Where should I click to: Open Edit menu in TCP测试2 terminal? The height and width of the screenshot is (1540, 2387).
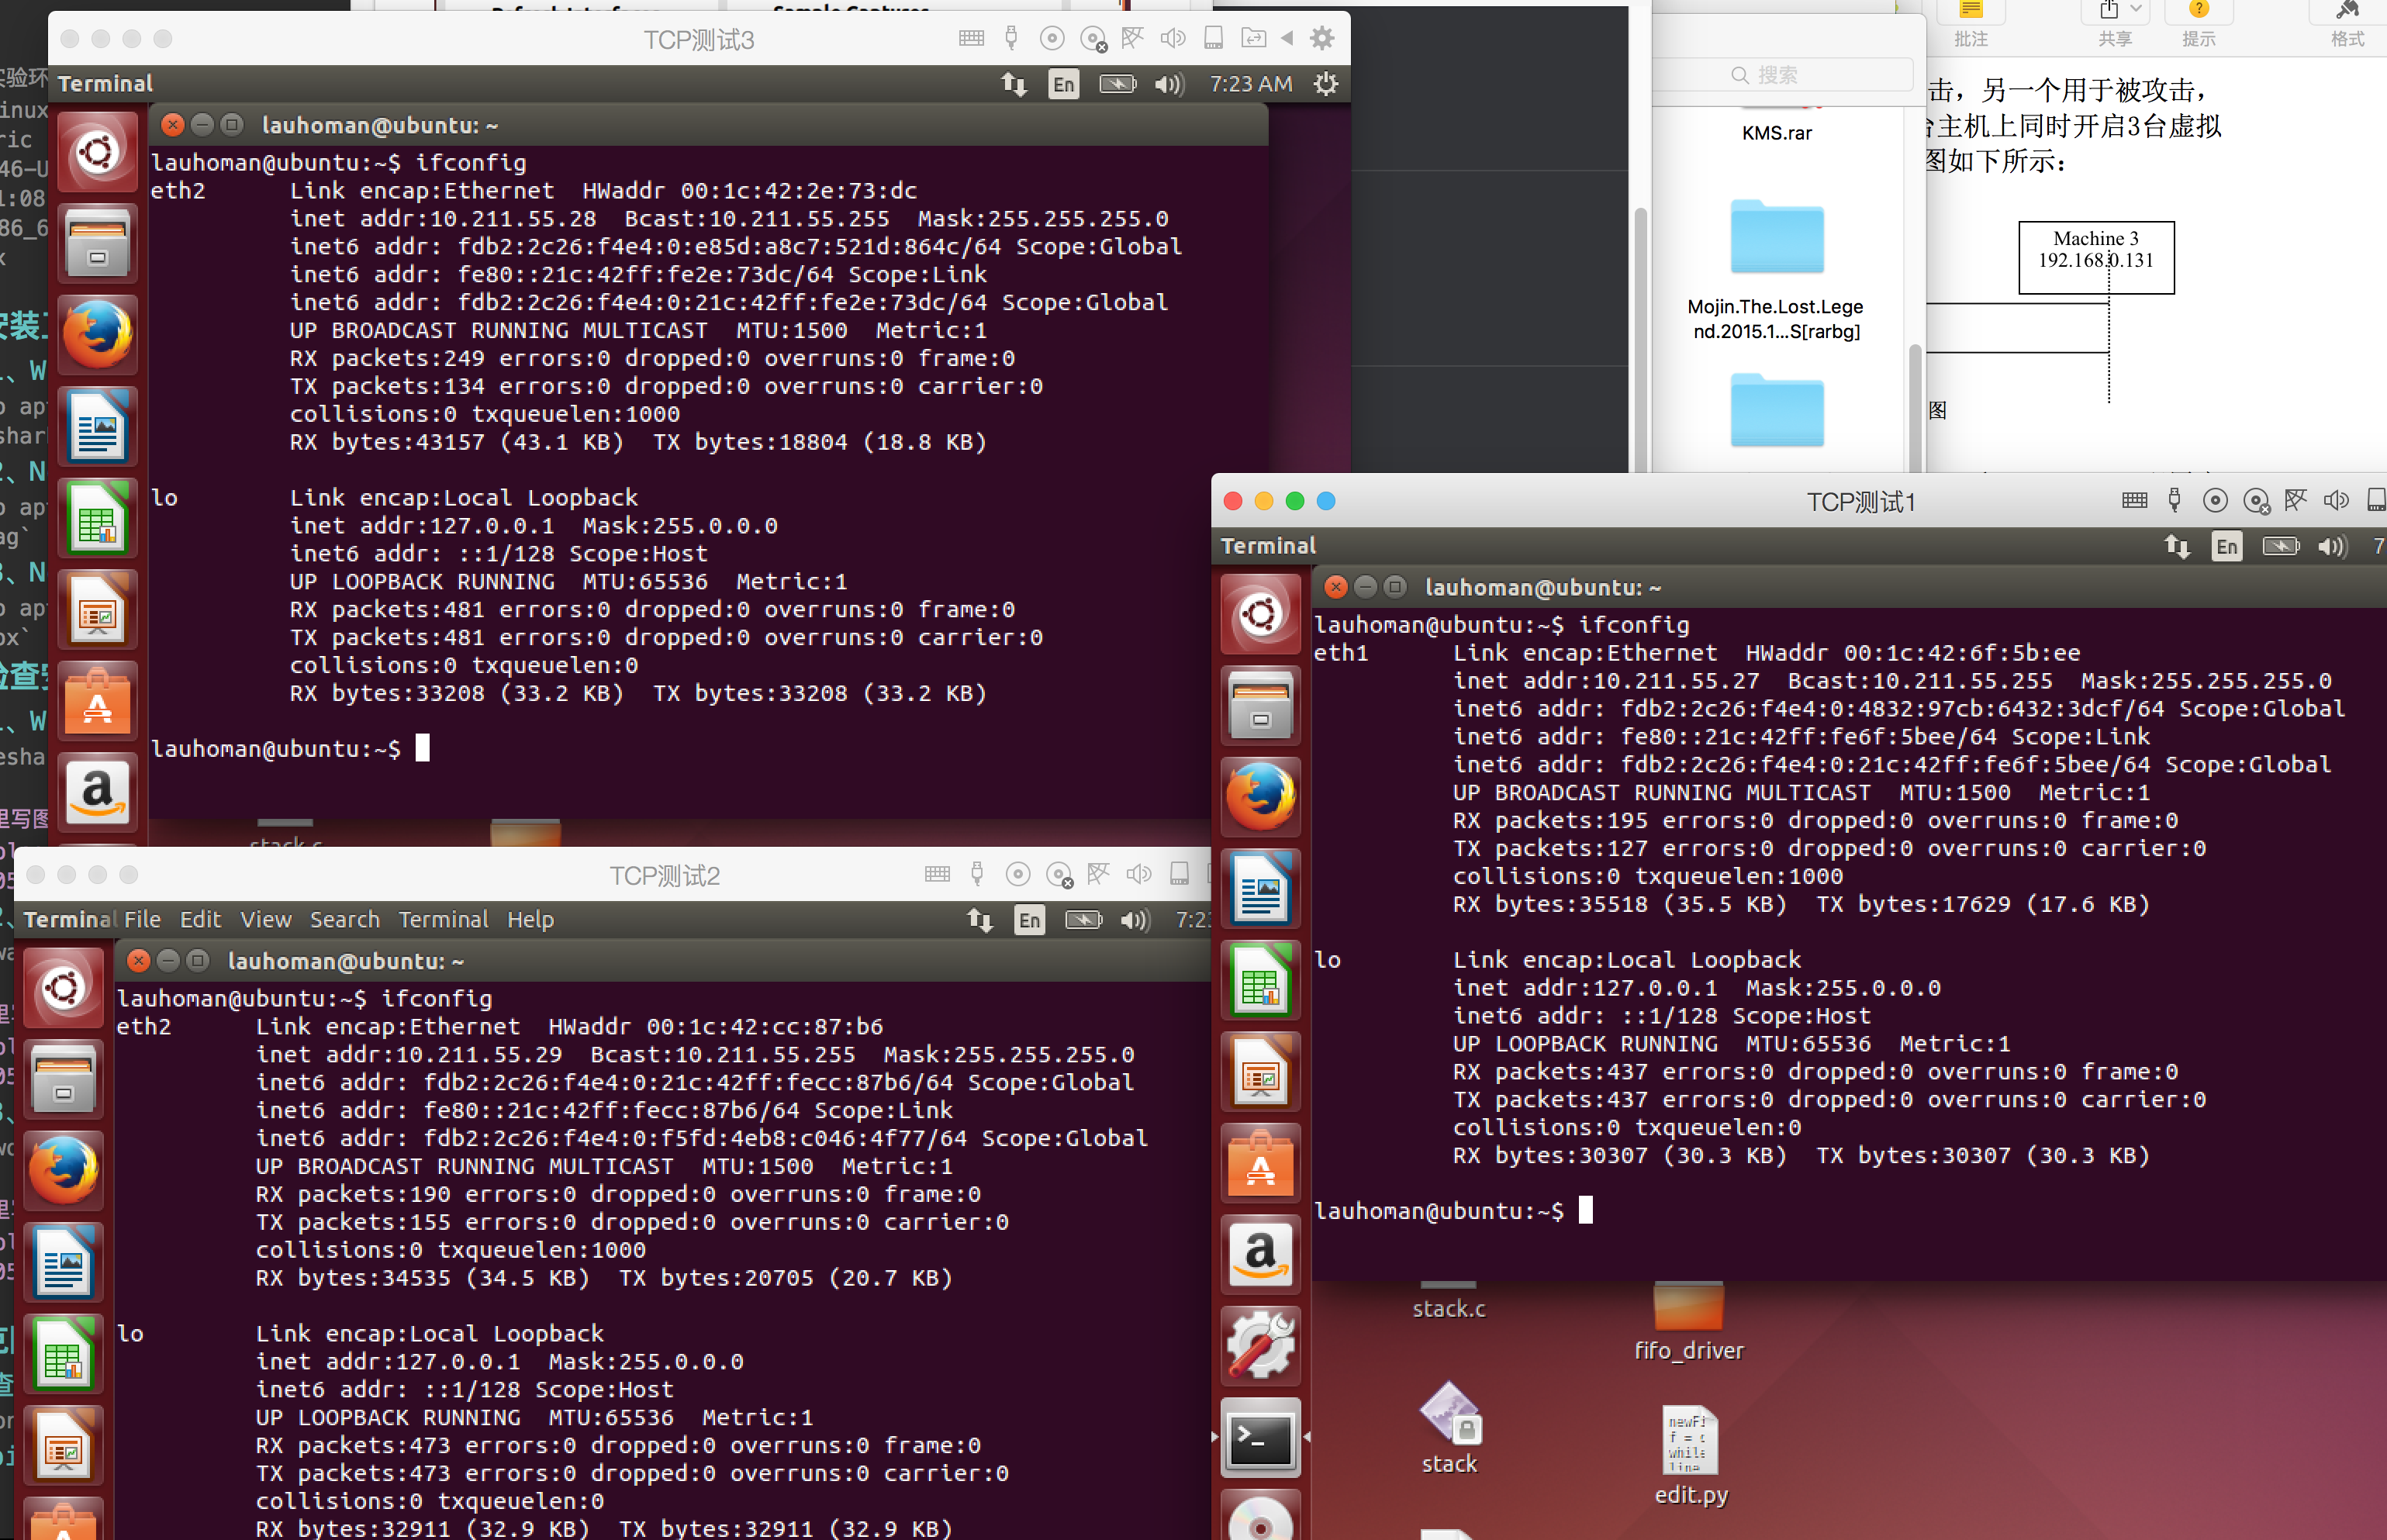pyautogui.click(x=200, y=920)
